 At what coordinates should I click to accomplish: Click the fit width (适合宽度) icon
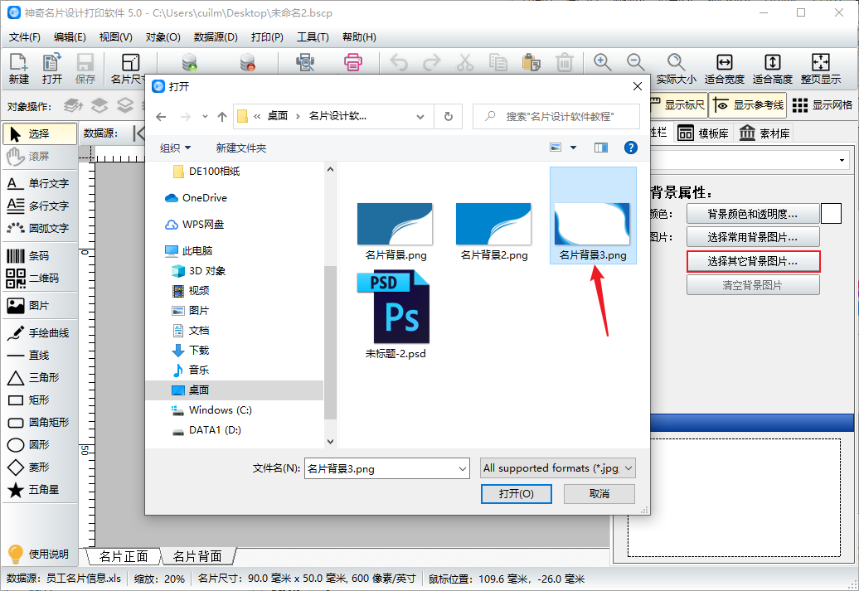pos(724,69)
